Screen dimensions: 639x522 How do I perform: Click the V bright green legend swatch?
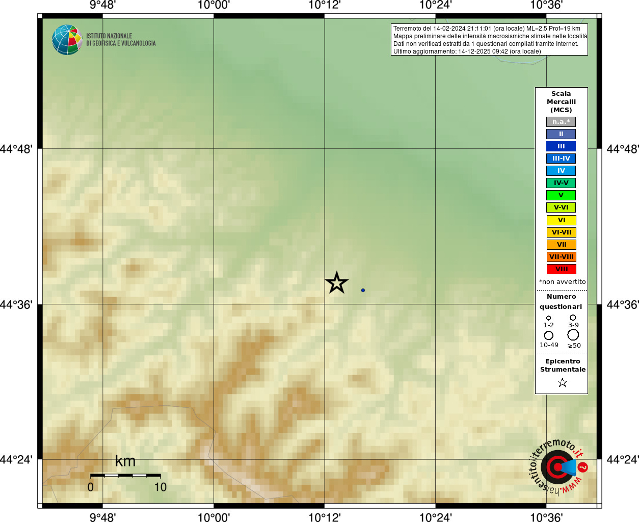(x=561, y=195)
